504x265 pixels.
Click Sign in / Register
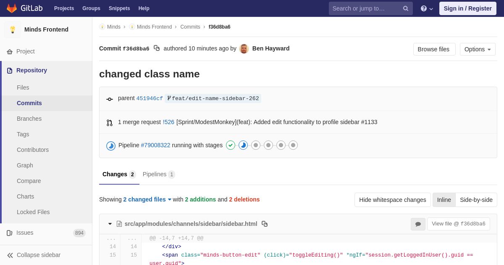click(x=468, y=8)
